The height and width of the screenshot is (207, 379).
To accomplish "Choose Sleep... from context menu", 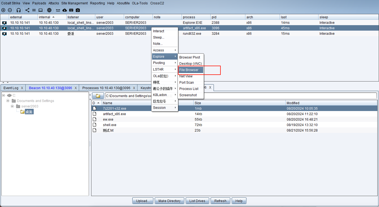I will (x=165, y=37).
